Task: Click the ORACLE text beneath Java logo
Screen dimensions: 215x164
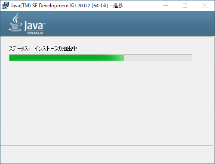Action: coord(35,33)
